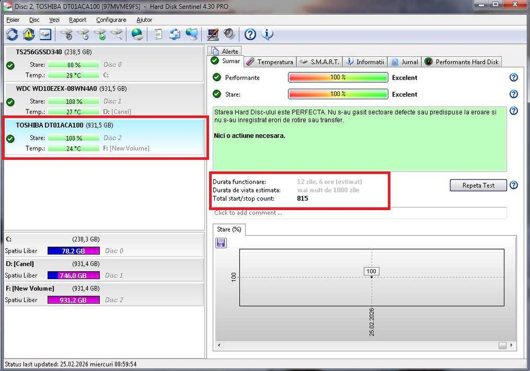Click the 'Status last updated' status bar text

[x=71, y=364]
